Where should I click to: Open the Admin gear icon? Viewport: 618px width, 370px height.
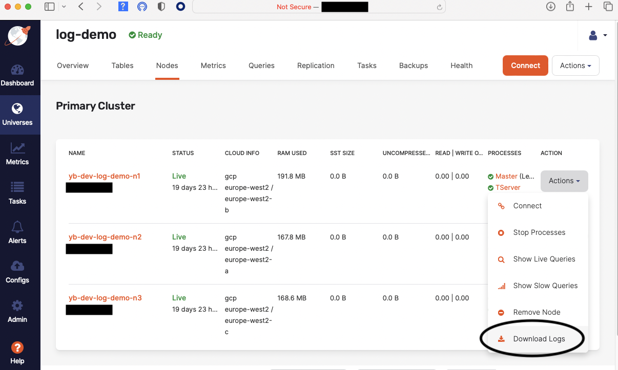(17, 306)
